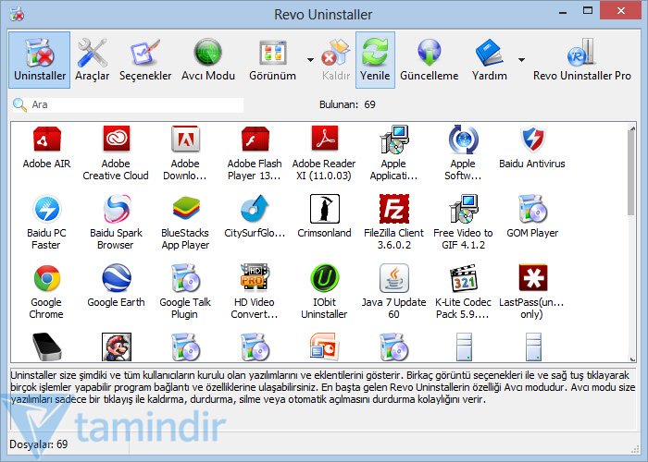Select Java 7 Update 60
The width and height of the screenshot is (648, 462).
[x=393, y=292]
